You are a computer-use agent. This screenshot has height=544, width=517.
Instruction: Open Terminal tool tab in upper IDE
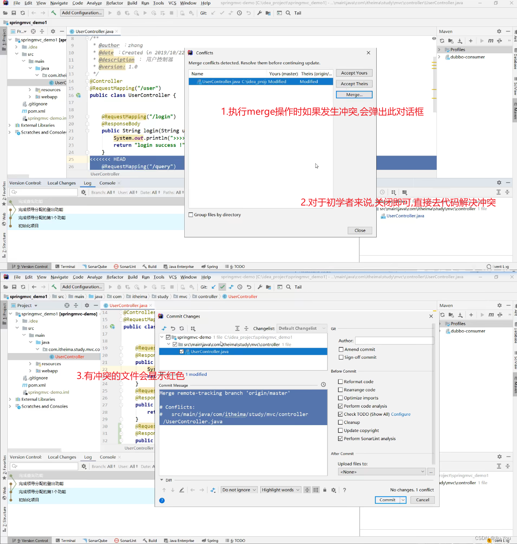pyautogui.click(x=65, y=267)
